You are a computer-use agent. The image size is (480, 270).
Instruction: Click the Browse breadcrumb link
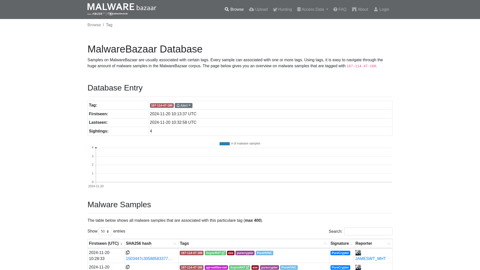coord(94,25)
